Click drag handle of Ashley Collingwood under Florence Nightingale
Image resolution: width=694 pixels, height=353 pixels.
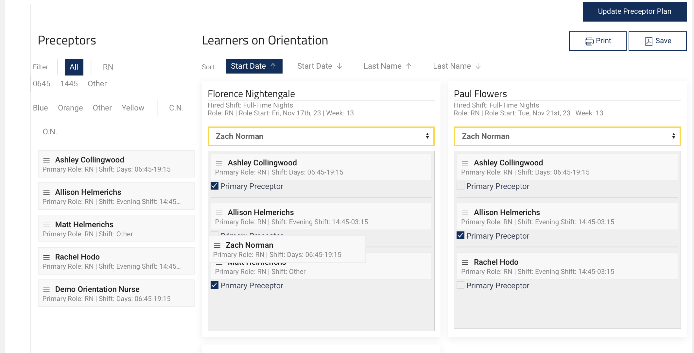click(219, 163)
